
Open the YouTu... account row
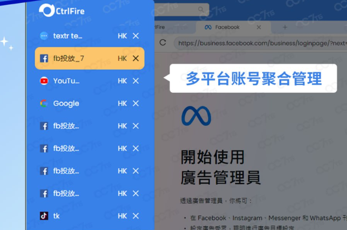[90, 81]
